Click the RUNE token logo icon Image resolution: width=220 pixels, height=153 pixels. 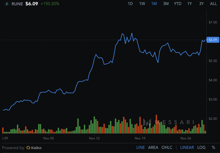pos(7,4)
